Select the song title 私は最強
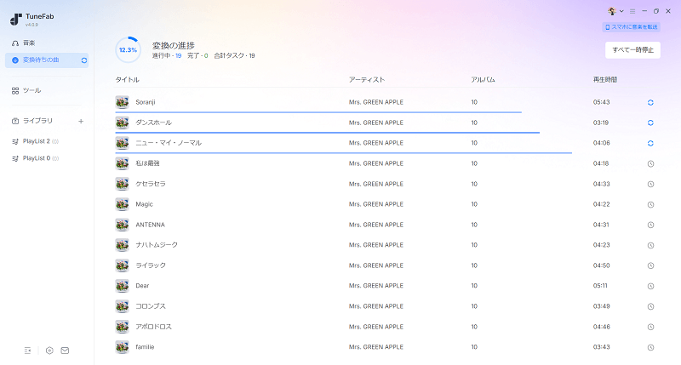The height and width of the screenshot is (365, 681). (147, 163)
